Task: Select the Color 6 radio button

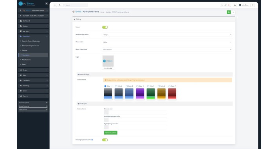Action: (159, 86)
